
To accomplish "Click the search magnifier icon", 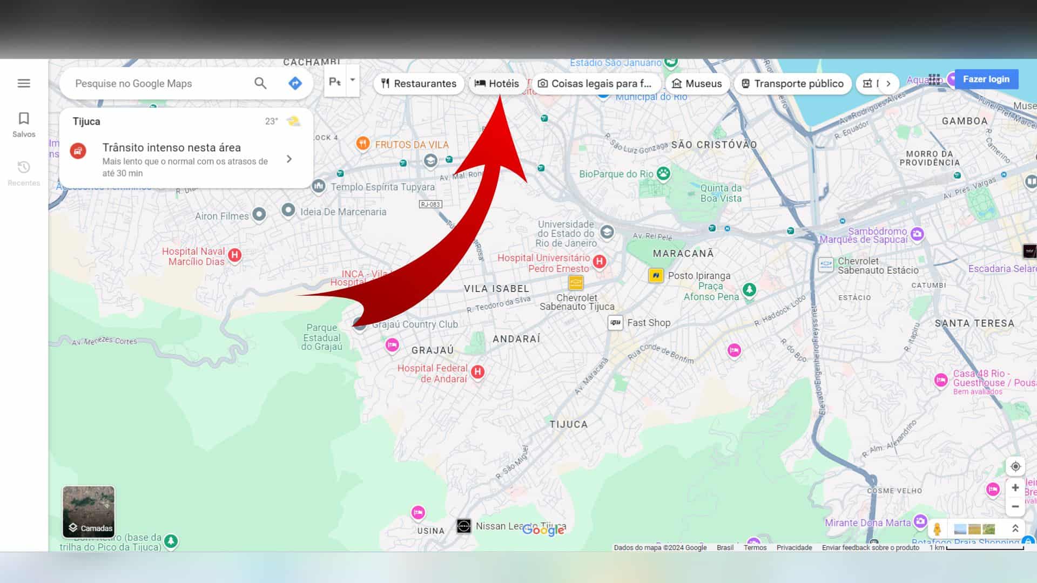I will tap(260, 83).
